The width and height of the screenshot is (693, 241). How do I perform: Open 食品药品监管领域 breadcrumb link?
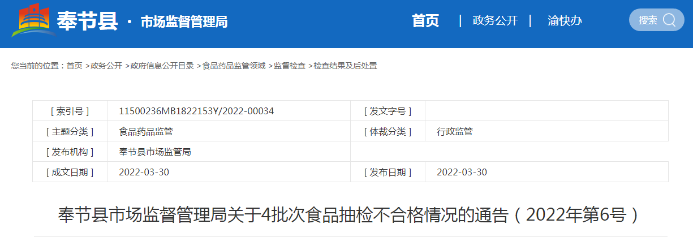pos(234,66)
